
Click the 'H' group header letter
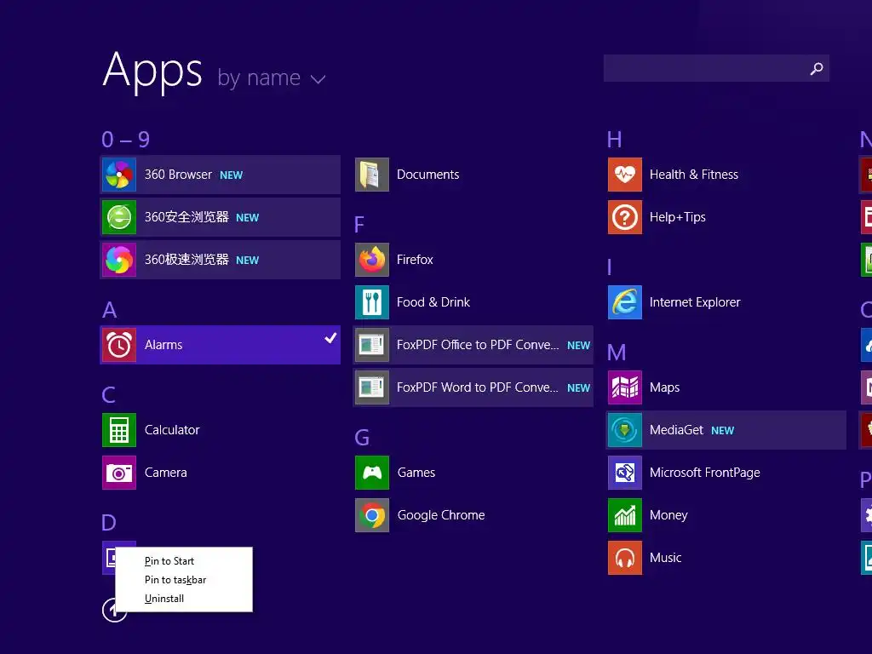(x=615, y=140)
